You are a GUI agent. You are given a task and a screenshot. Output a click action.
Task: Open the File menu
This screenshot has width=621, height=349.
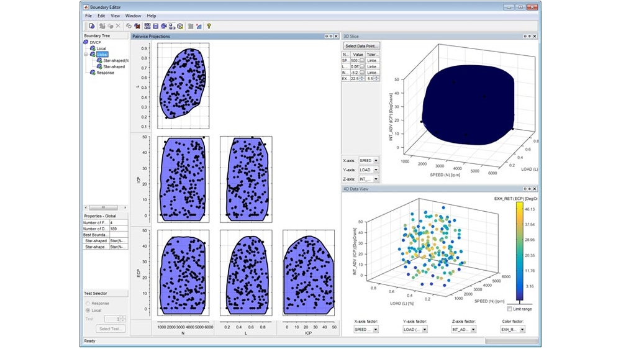(88, 16)
